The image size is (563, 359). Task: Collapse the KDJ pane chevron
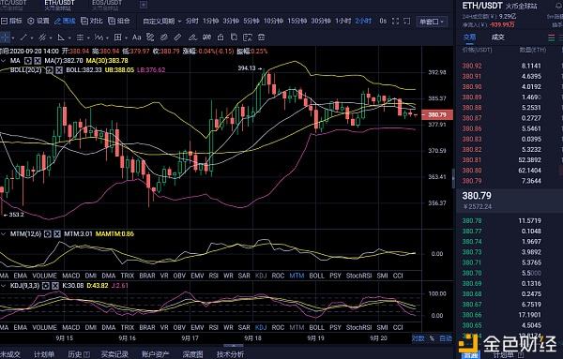point(4,286)
